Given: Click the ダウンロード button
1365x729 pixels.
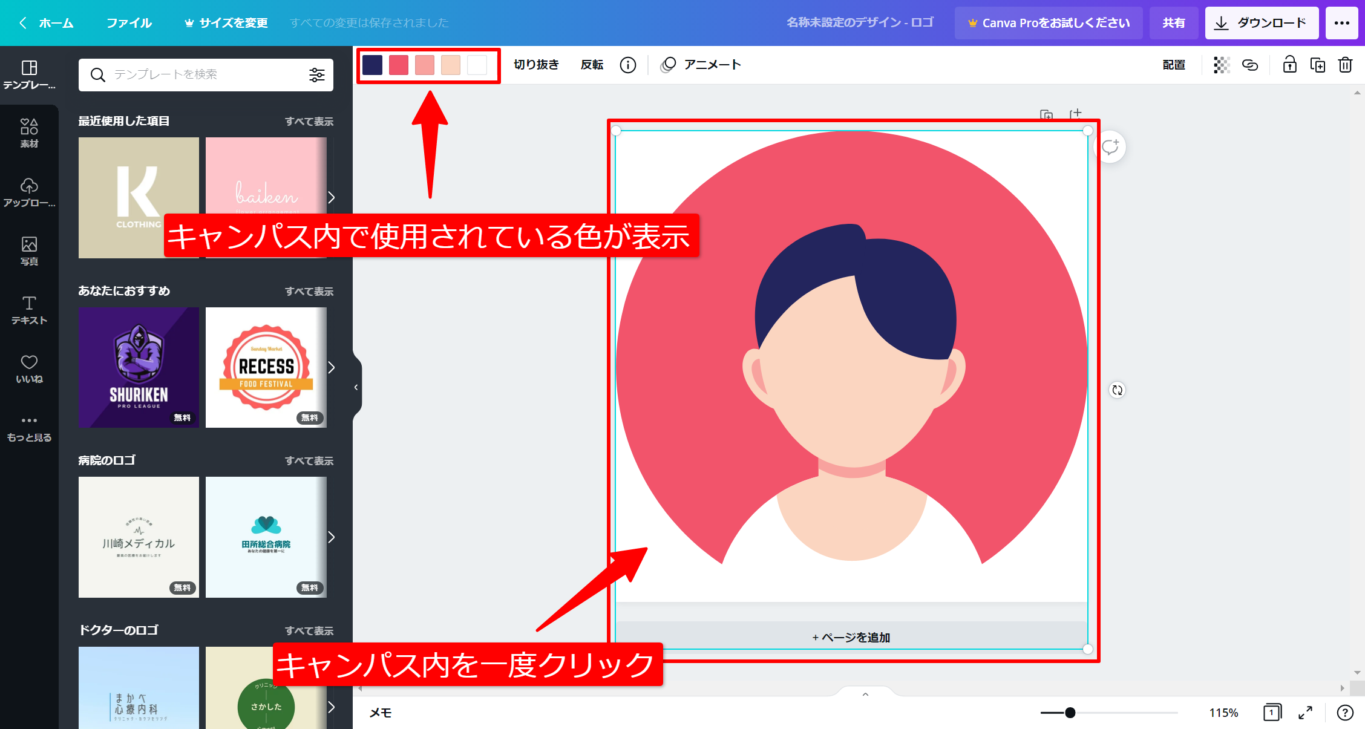Looking at the screenshot, I should point(1262,23).
